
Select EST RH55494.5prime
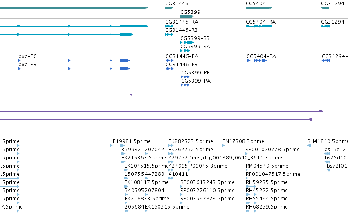click(267, 199)
